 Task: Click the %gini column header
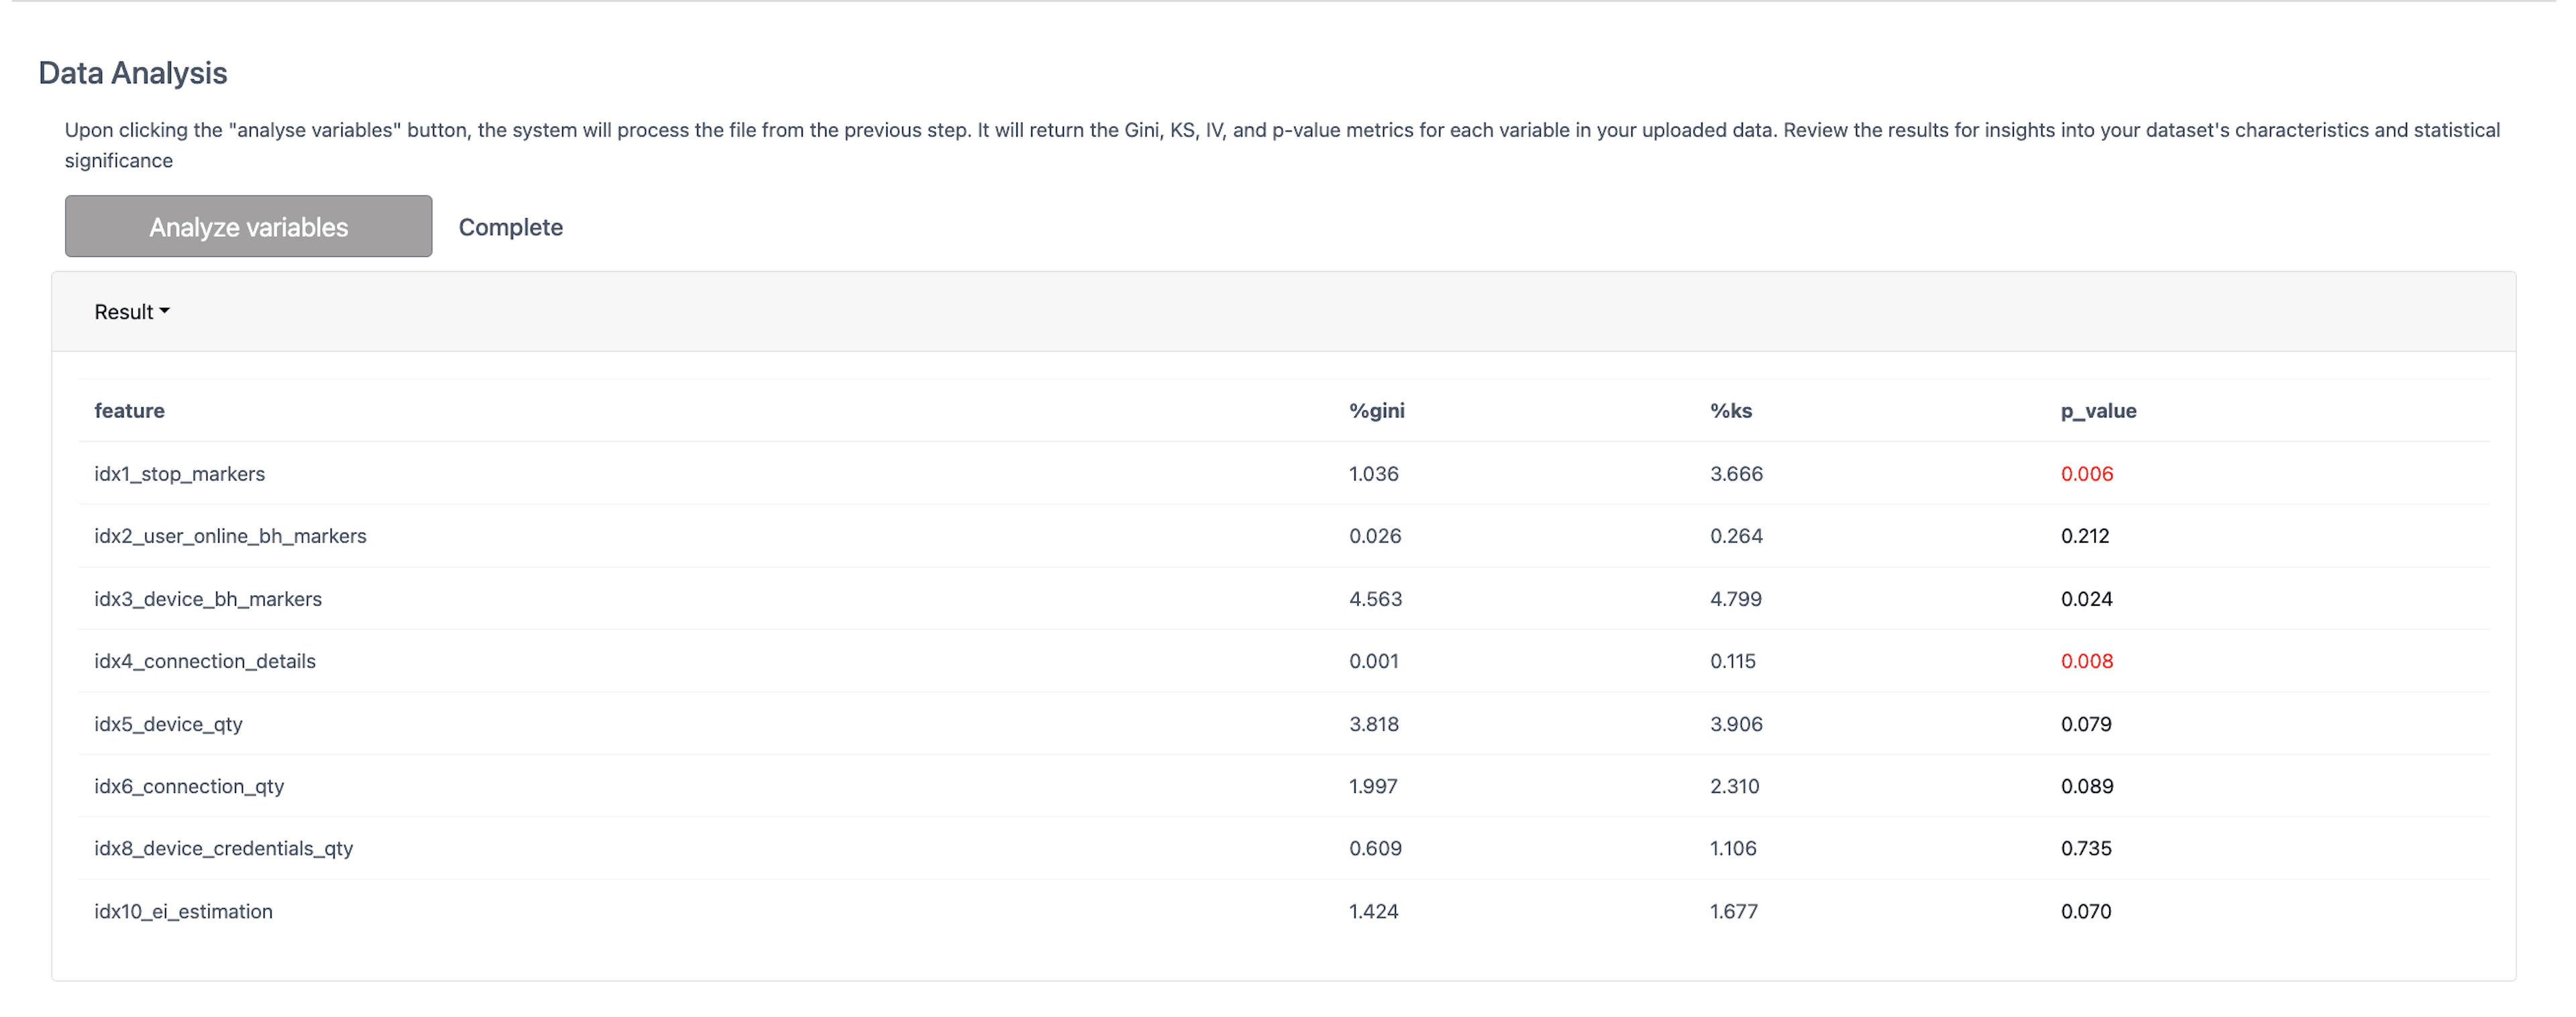(1376, 410)
